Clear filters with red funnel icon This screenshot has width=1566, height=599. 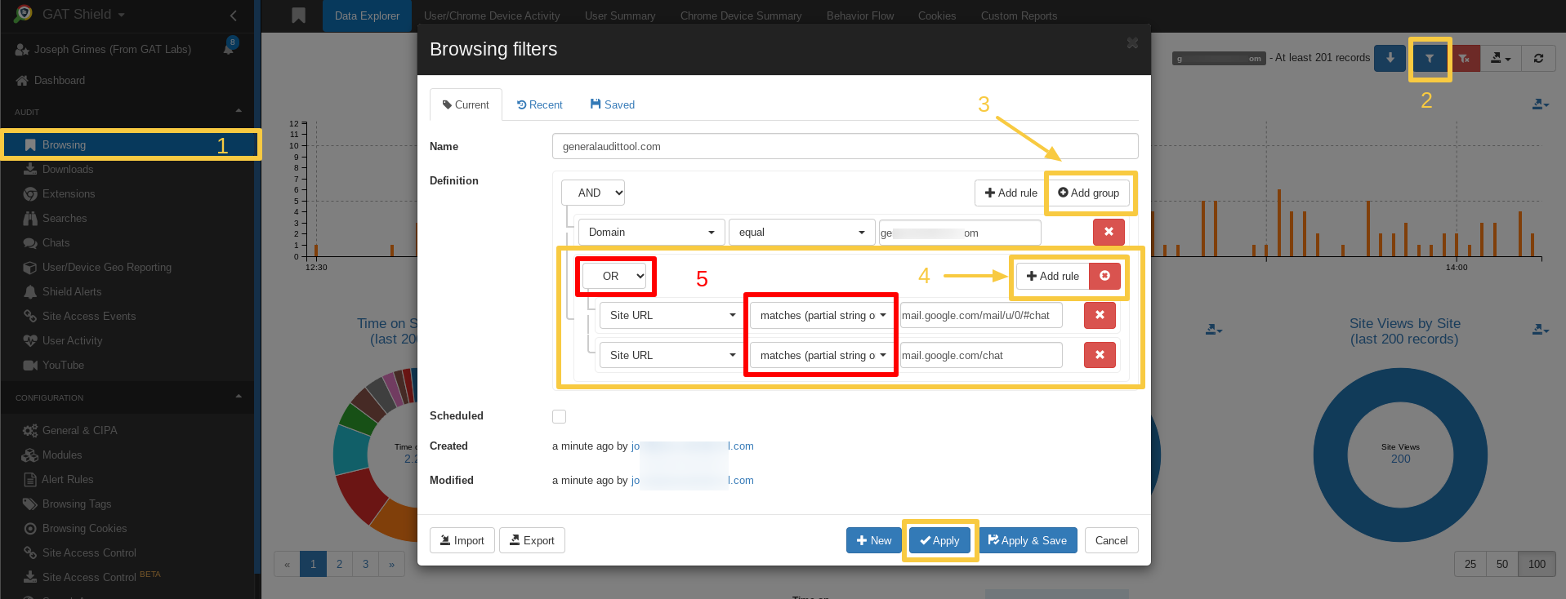[1465, 59]
